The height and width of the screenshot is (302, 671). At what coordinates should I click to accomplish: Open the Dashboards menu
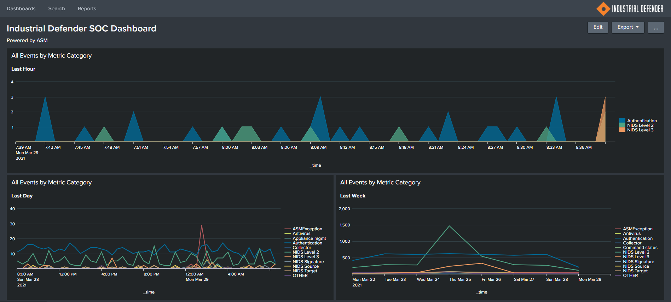pyautogui.click(x=21, y=8)
